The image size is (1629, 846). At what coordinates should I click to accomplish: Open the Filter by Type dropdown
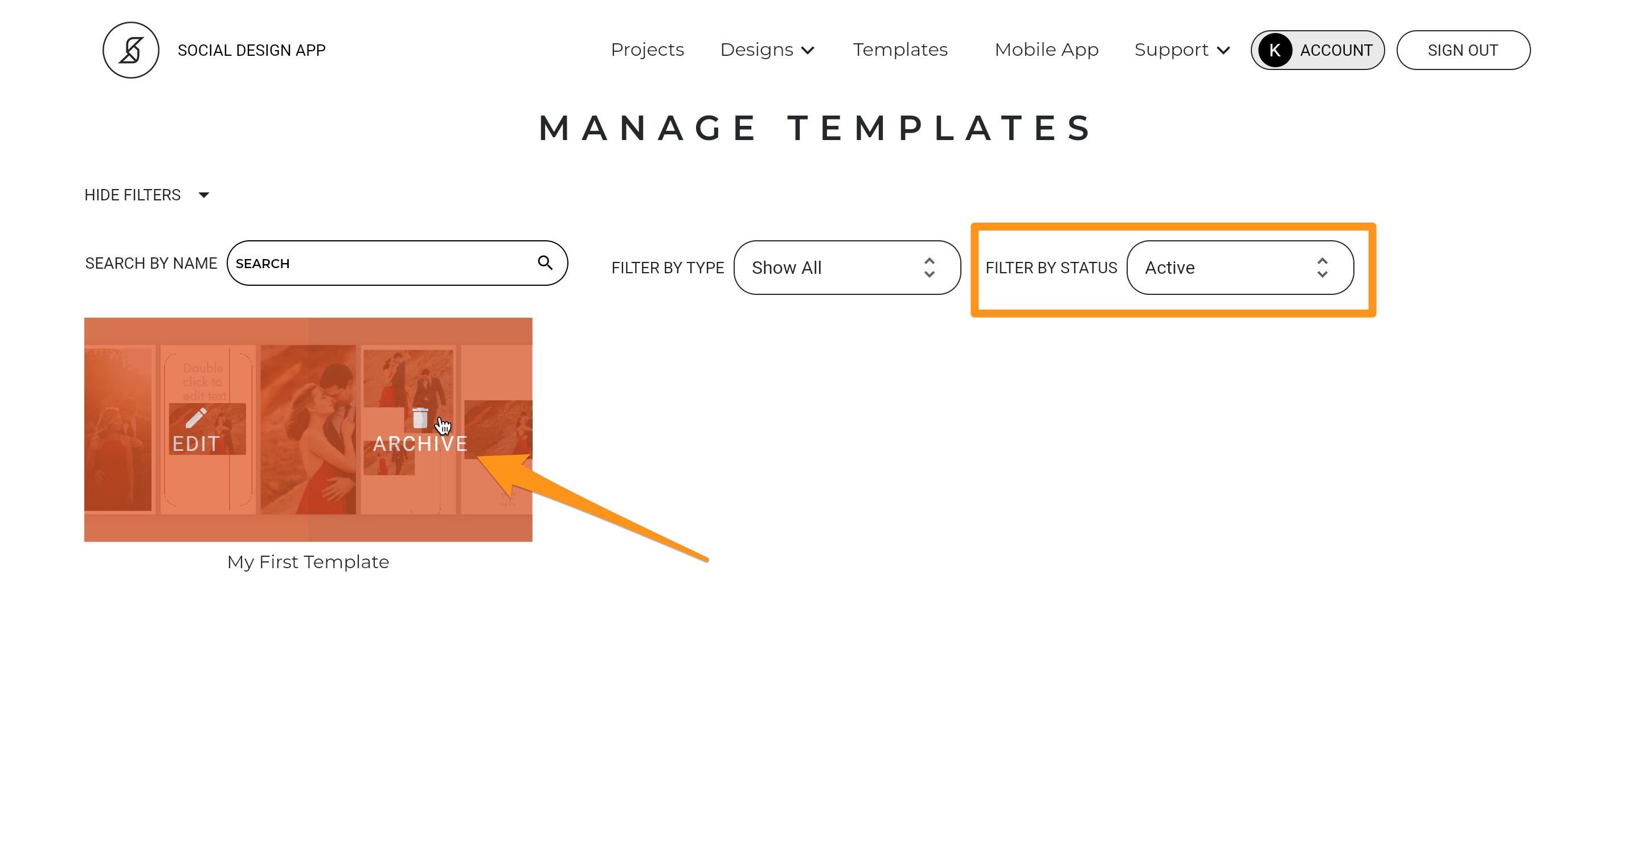click(x=847, y=268)
